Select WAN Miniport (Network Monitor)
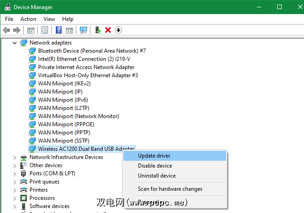Viewport: 304px width, 213px height. [78, 116]
